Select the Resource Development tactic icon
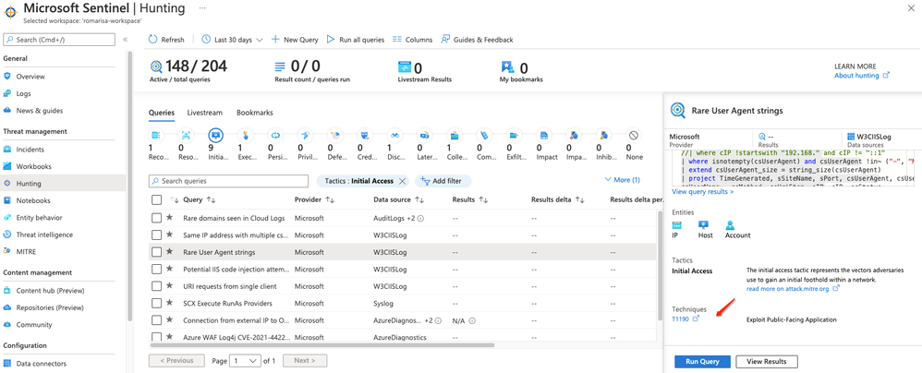The width and height of the screenshot is (922, 373). click(186, 135)
